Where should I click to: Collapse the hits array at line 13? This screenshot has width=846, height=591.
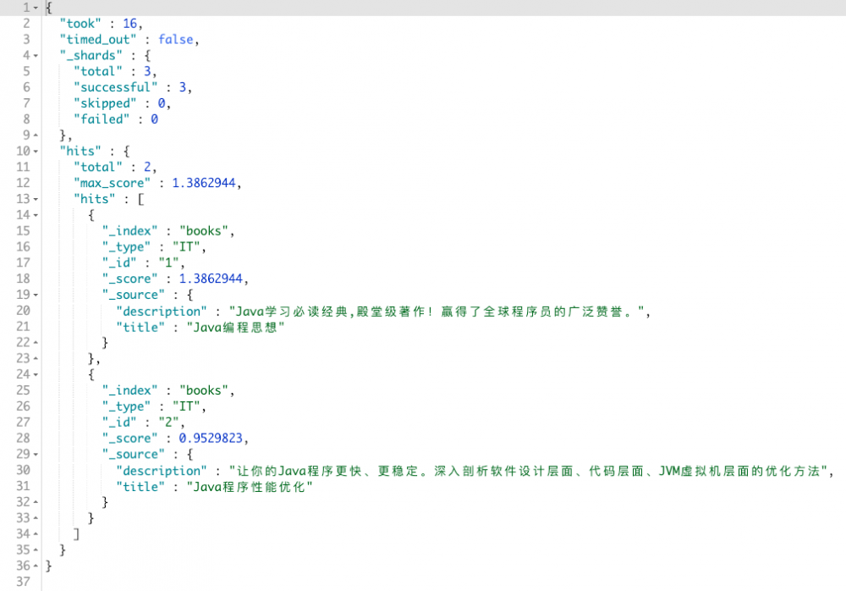click(36, 199)
